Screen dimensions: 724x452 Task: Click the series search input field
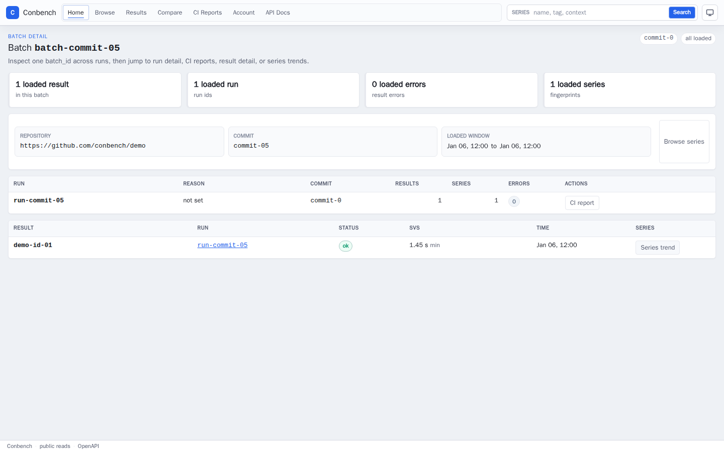point(599,13)
